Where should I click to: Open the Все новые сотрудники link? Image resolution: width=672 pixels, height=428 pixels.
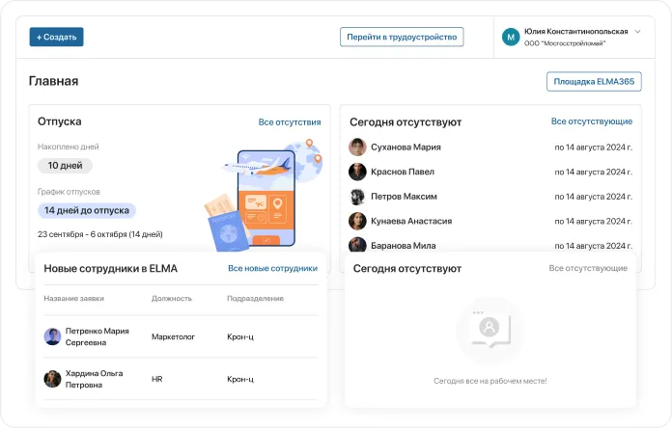[x=272, y=268]
